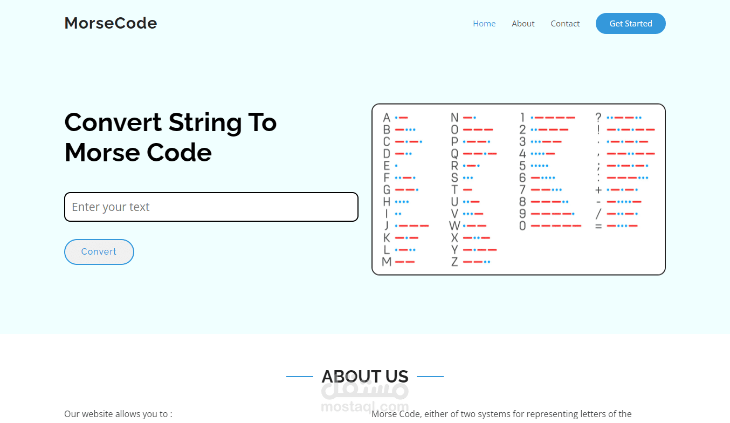The width and height of the screenshot is (730, 423).
Task: Open the About navigation link
Action: (522, 23)
